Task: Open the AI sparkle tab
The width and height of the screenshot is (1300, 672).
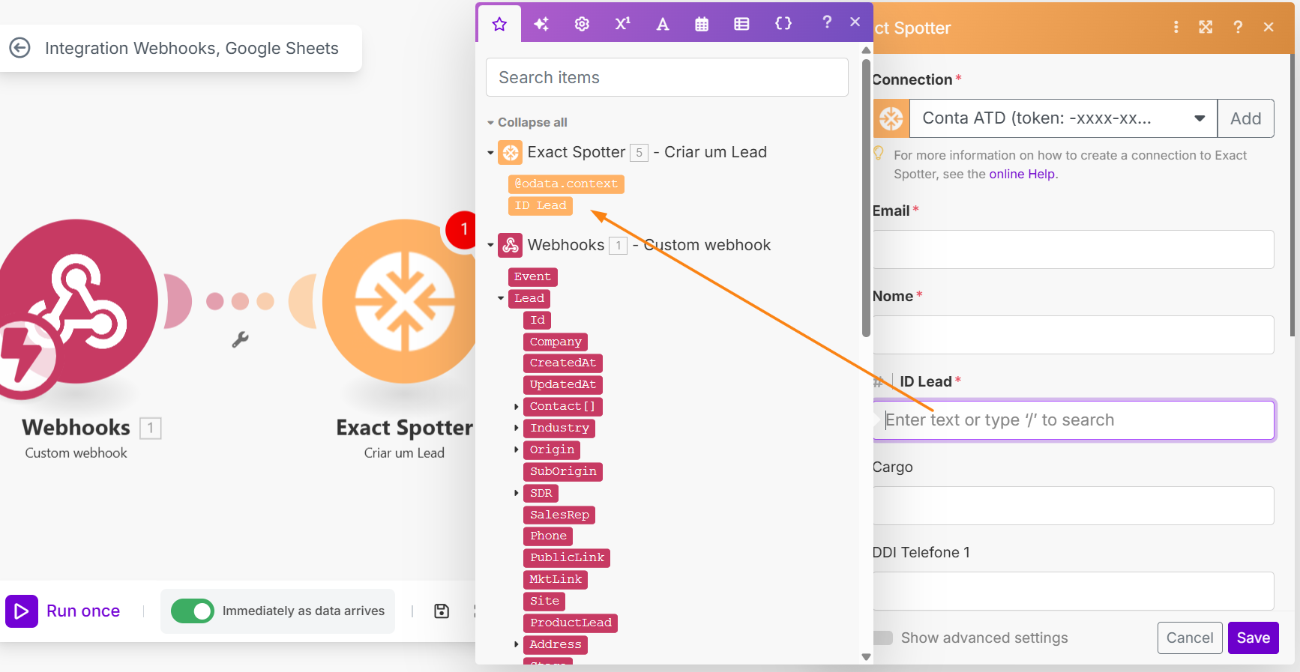Action: point(541,24)
